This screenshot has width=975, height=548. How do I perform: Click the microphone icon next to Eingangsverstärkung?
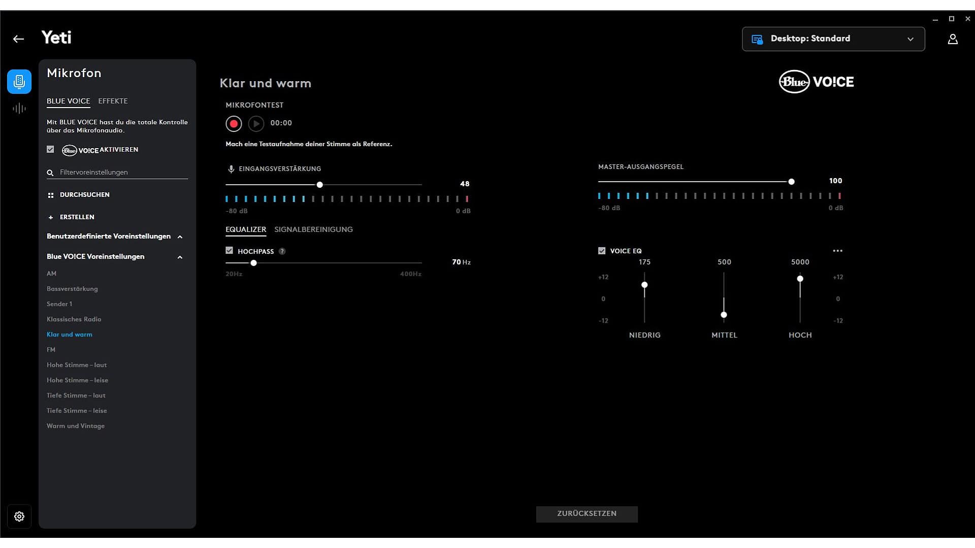pos(231,169)
